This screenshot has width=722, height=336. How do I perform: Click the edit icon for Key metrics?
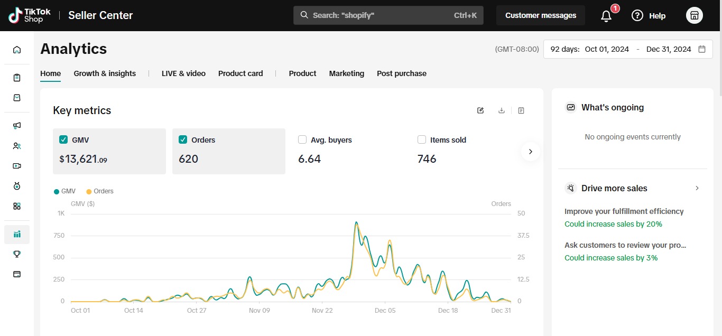(480, 110)
